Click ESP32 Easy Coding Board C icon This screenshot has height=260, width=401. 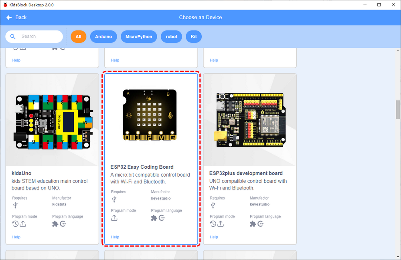tap(162, 218)
